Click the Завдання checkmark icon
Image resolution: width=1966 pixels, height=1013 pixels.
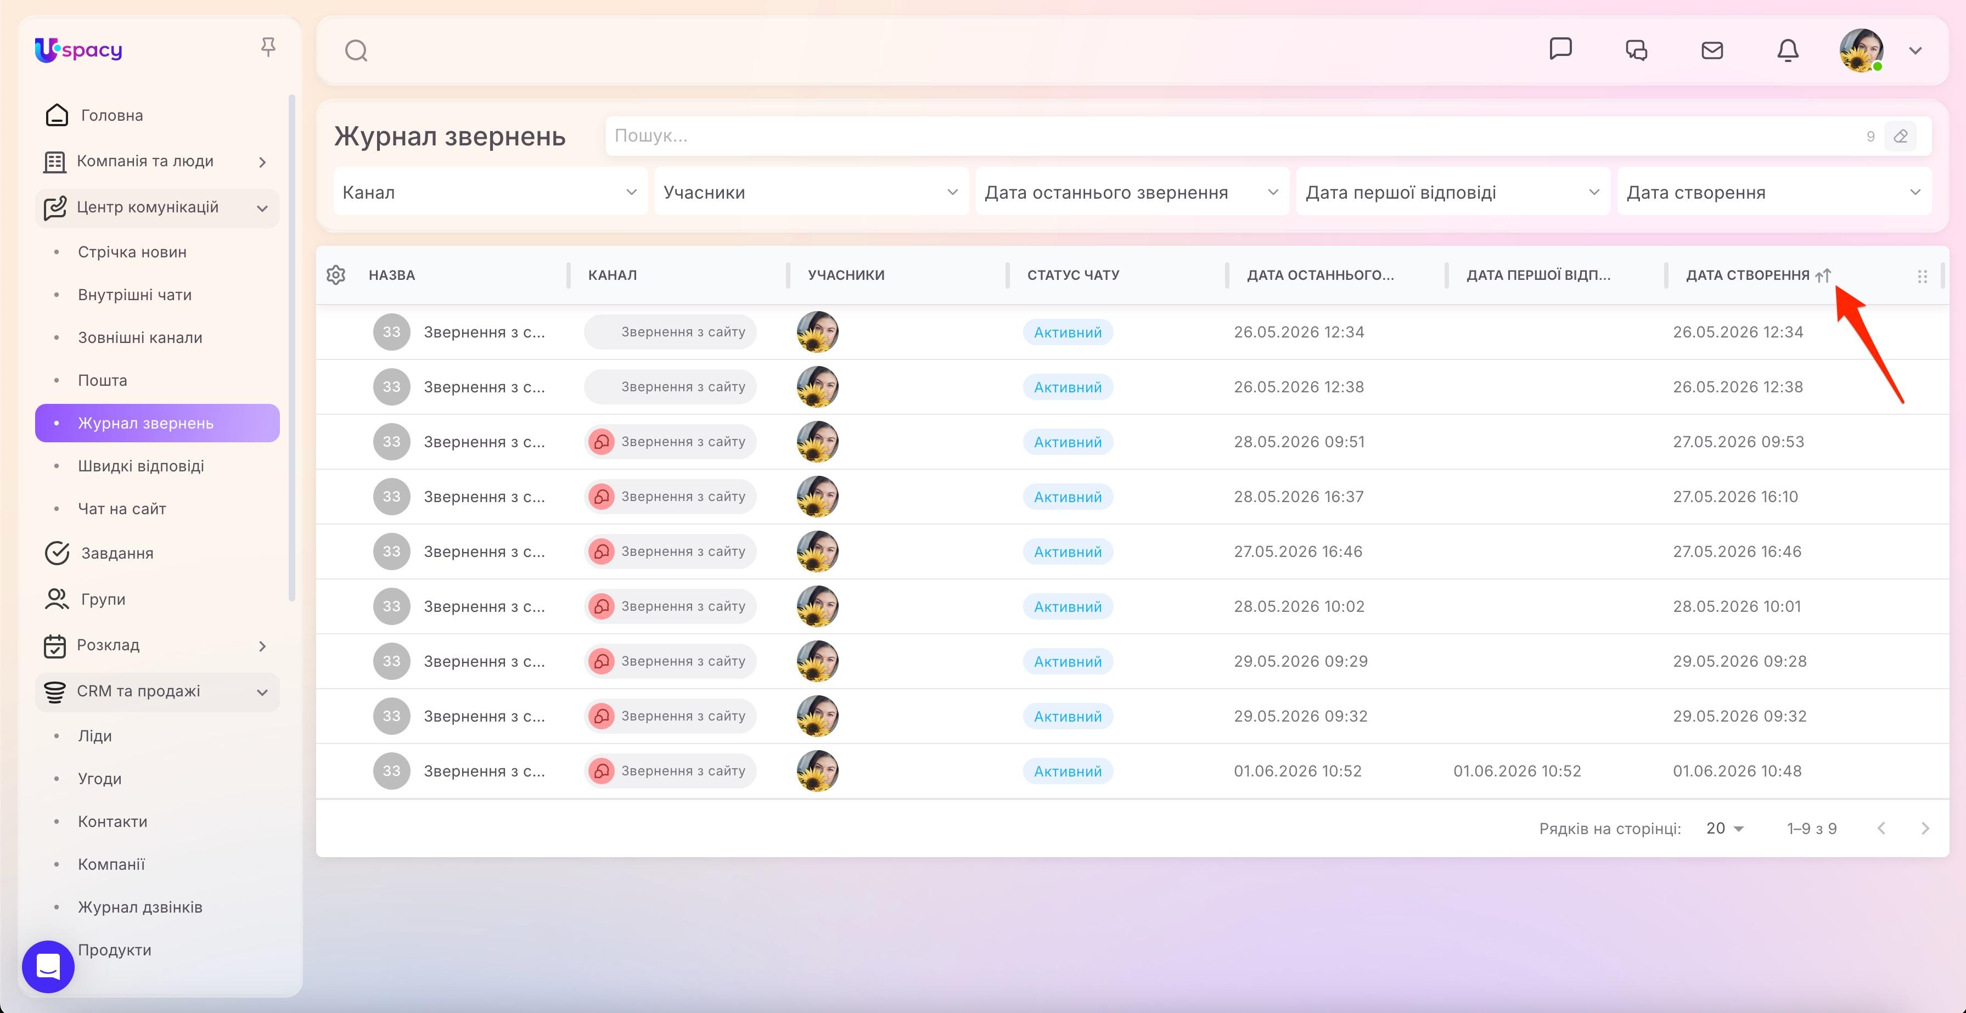[57, 553]
